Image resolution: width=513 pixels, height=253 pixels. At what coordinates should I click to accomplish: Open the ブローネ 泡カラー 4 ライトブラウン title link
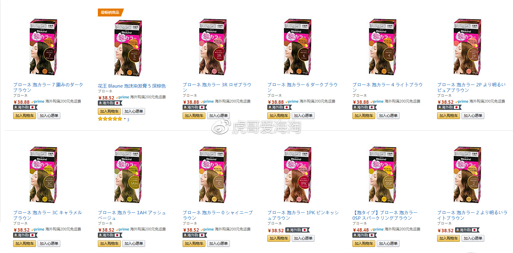pos(387,87)
